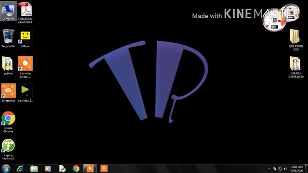This screenshot has width=308, height=173.
Task: Click the i-Menu smiley shortcut
Action: pos(25,38)
